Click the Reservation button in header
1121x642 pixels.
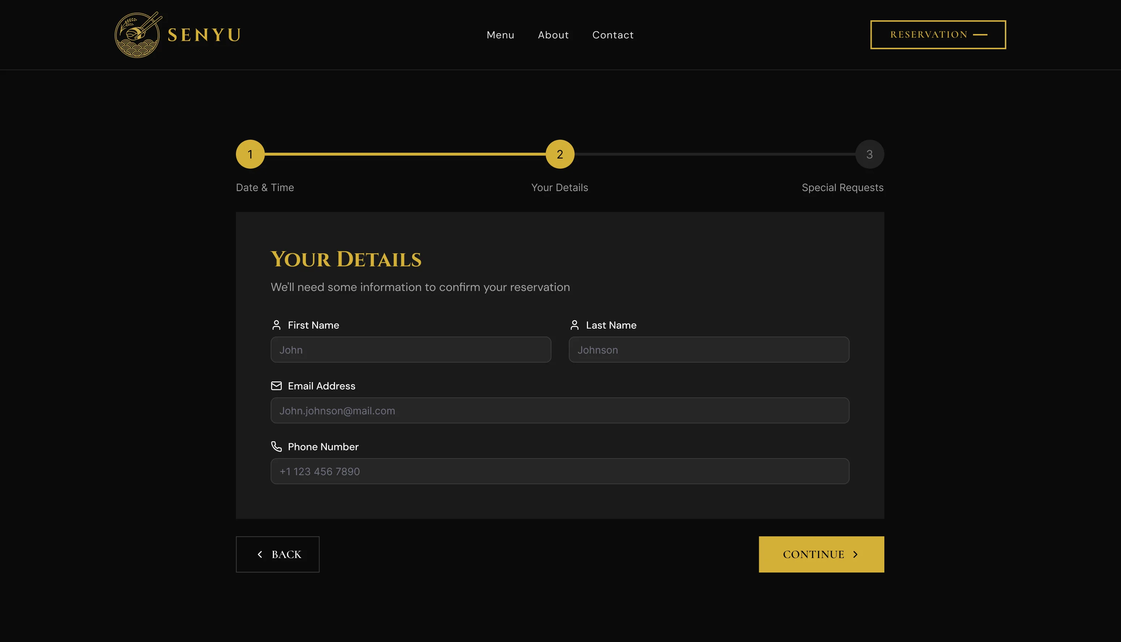click(938, 34)
